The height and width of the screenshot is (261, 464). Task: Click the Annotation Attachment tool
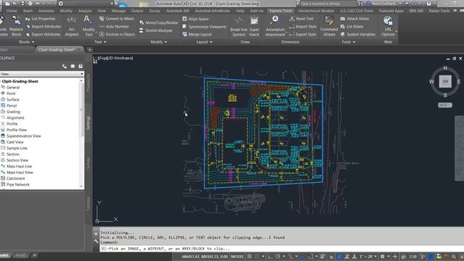[275, 26]
